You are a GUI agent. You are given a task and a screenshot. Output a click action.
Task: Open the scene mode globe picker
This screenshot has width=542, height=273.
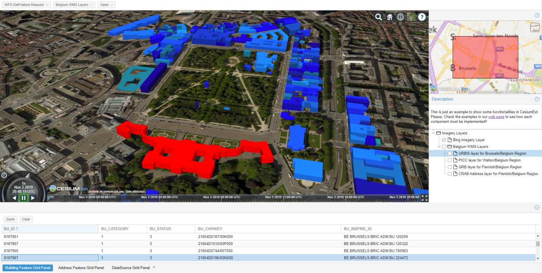pyautogui.click(x=400, y=17)
